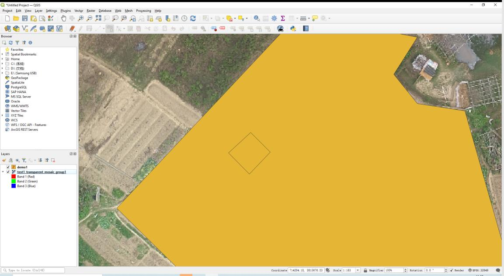Open the Statistical Summary sigma icon

(x=283, y=18)
